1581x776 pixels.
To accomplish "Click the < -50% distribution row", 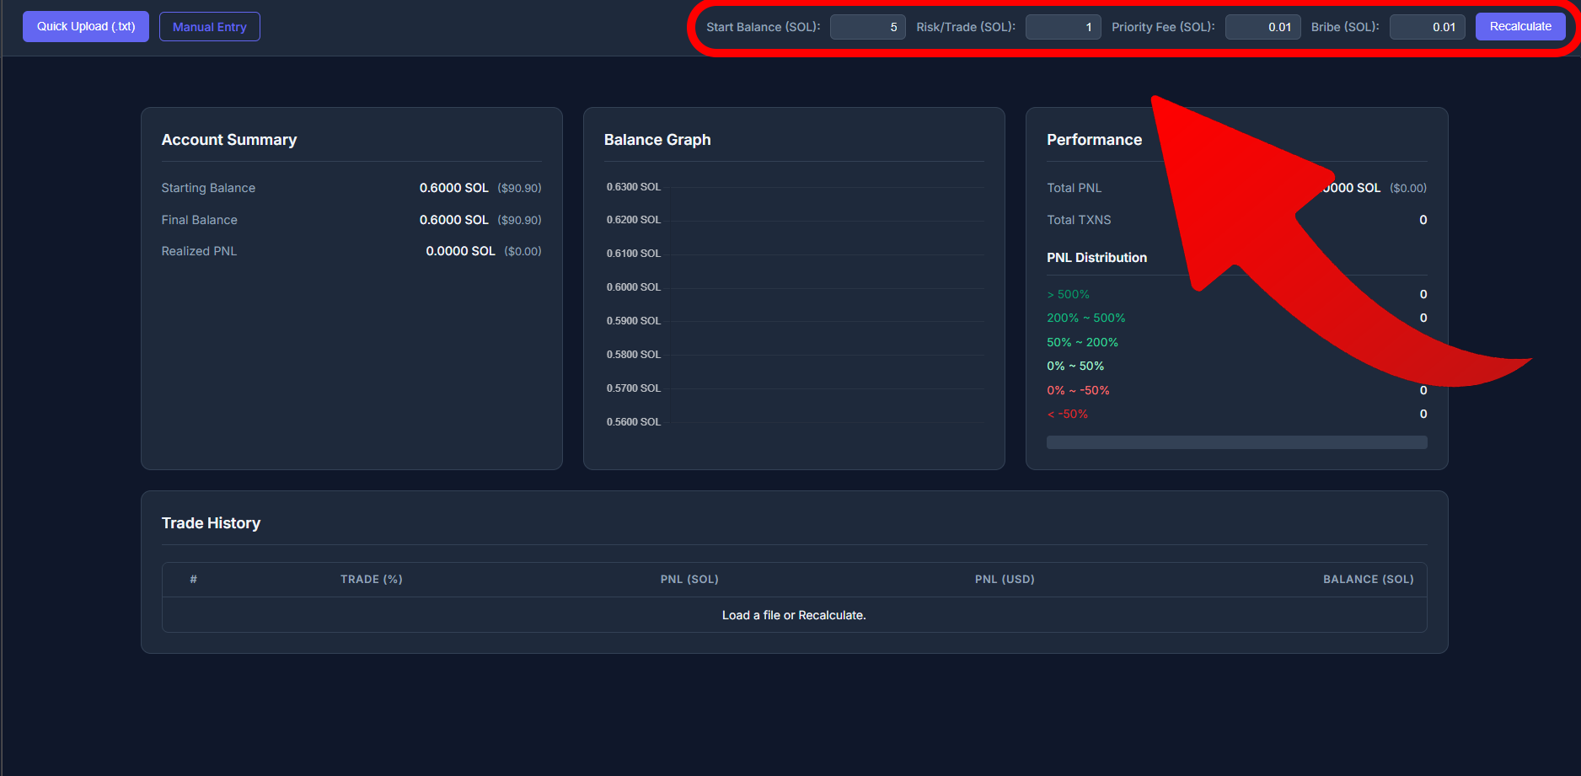I will click(x=1236, y=414).
